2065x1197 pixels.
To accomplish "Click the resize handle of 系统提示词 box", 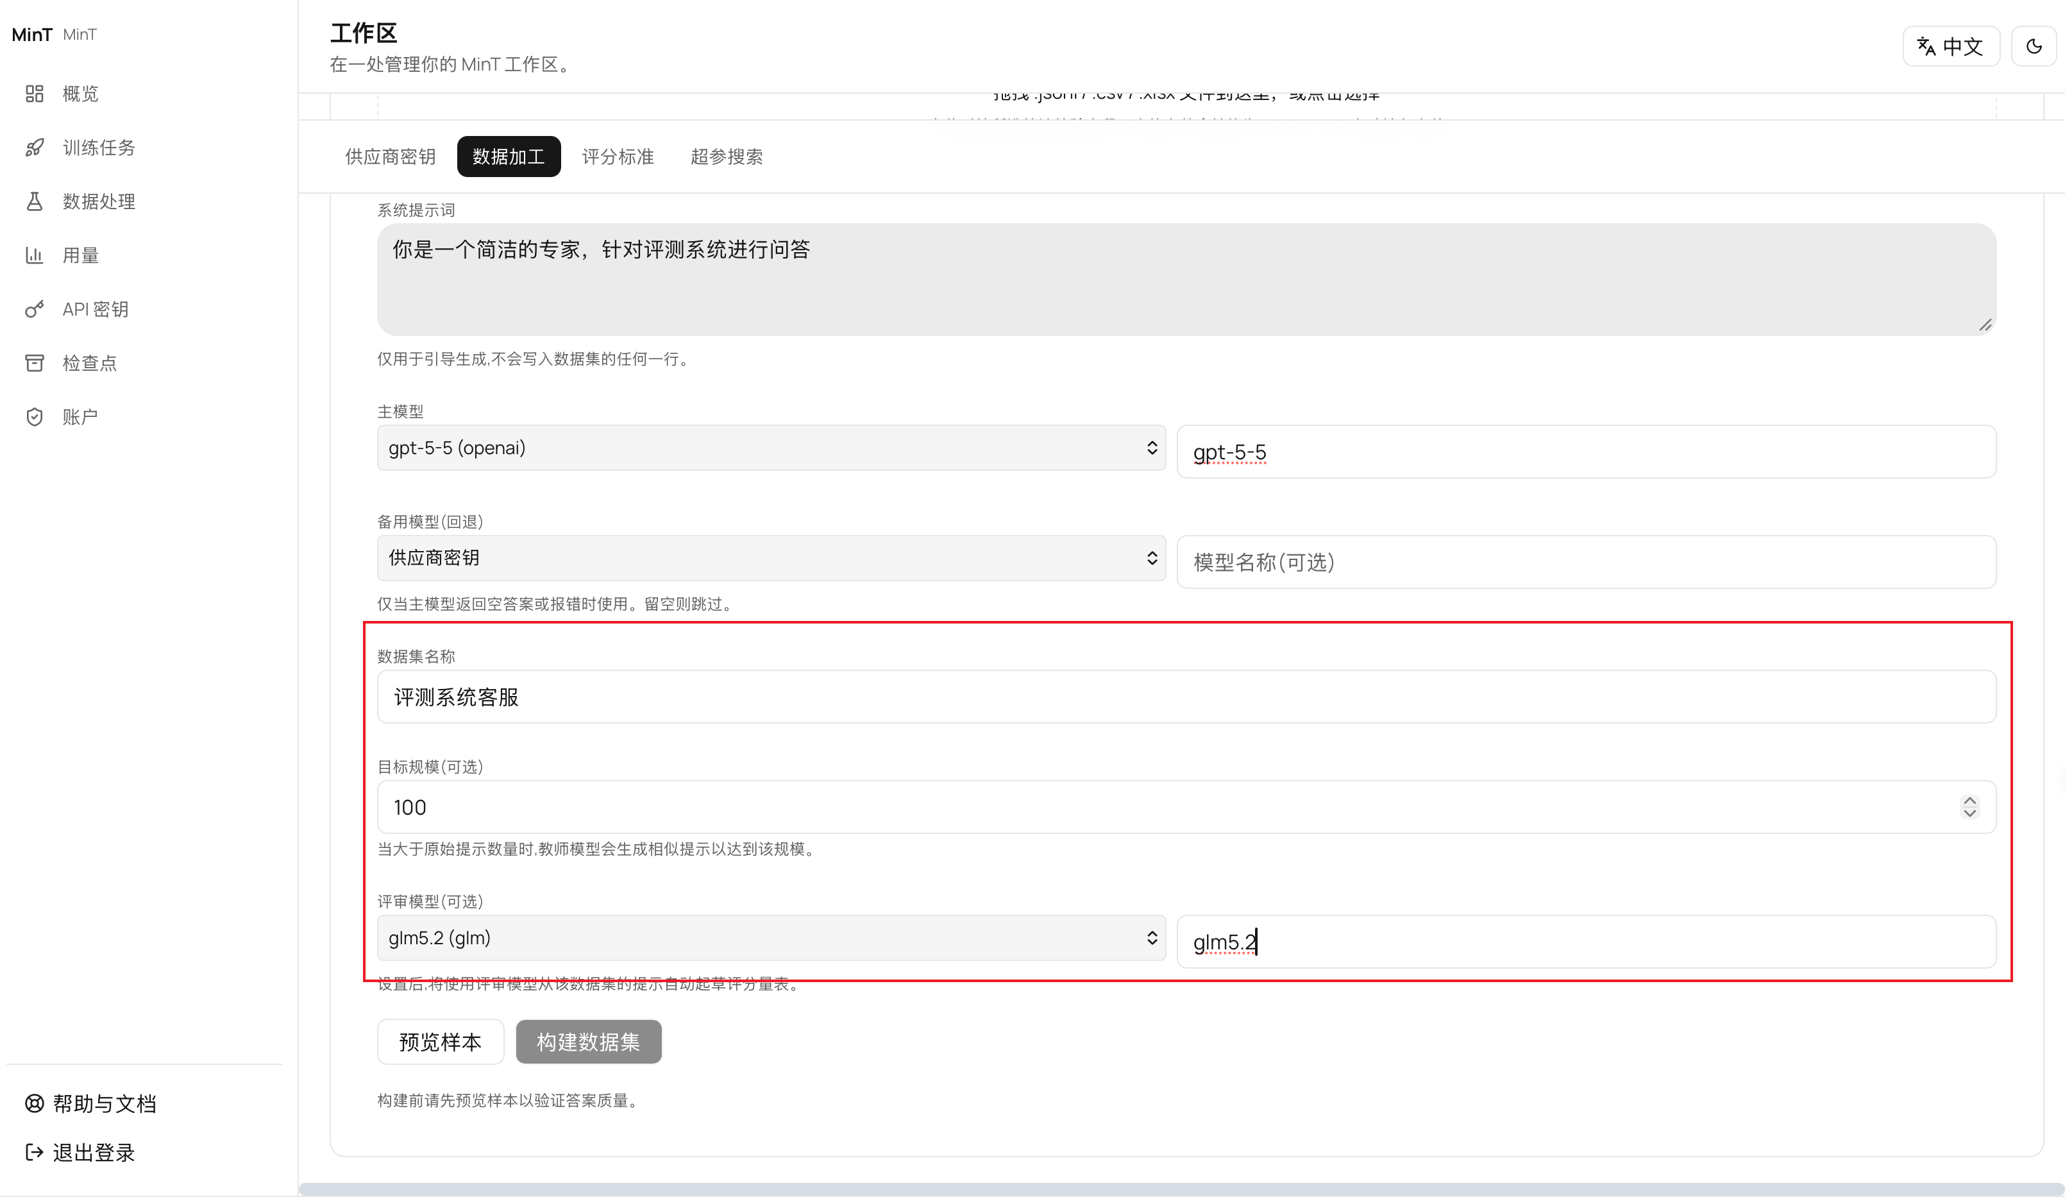I will pyautogui.click(x=1985, y=325).
